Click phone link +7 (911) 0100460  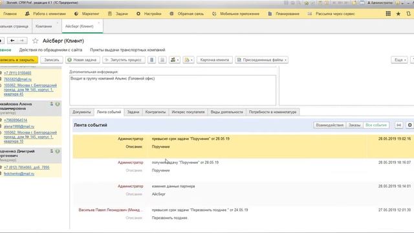(x=17, y=73)
